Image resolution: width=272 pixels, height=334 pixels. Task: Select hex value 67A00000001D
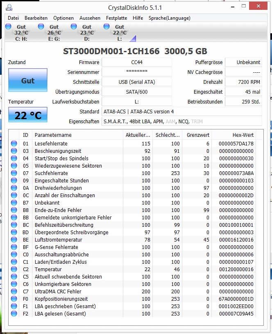click(236, 299)
